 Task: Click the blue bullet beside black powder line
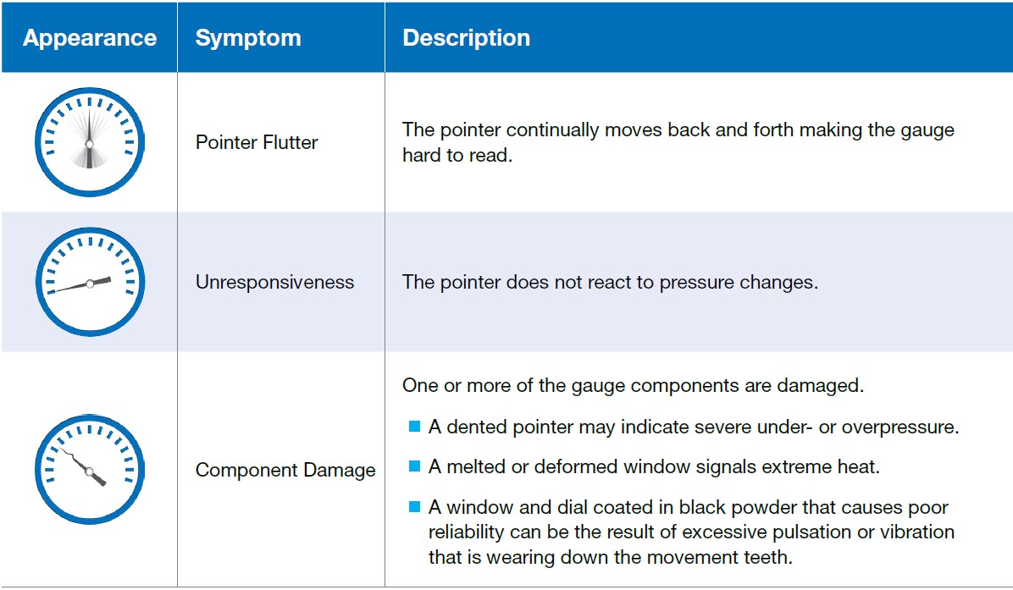click(414, 507)
